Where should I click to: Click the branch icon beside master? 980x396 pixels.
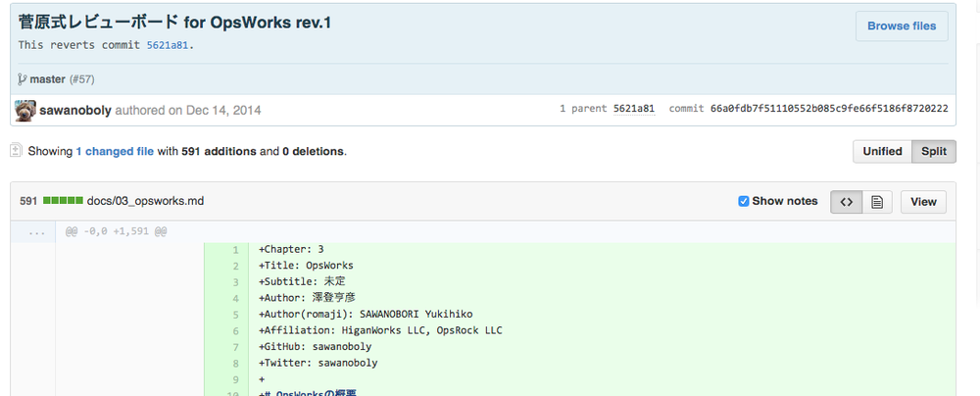[22, 79]
